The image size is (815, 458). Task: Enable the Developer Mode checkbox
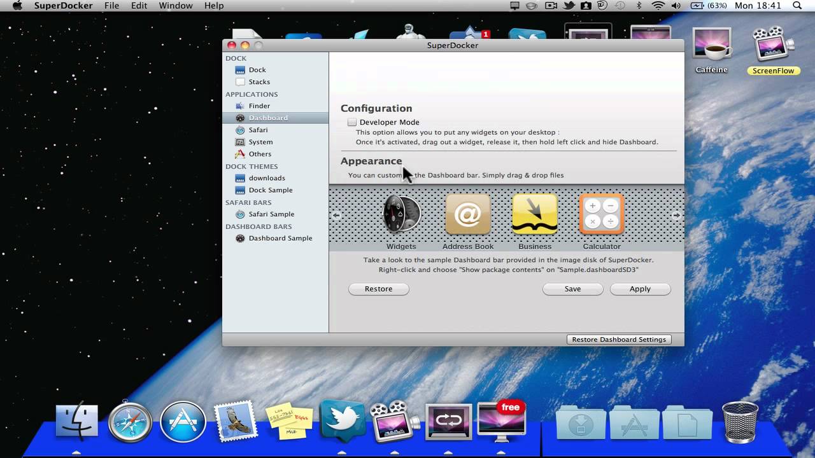(x=352, y=122)
